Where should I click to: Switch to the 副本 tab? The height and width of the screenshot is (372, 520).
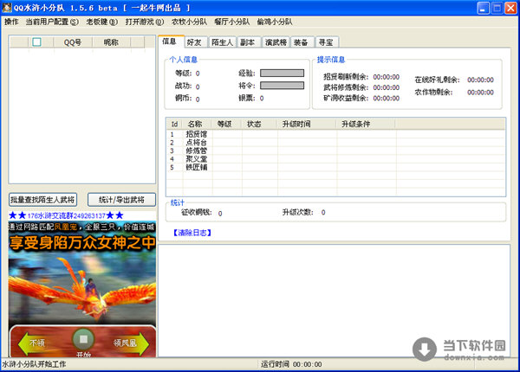[249, 42]
